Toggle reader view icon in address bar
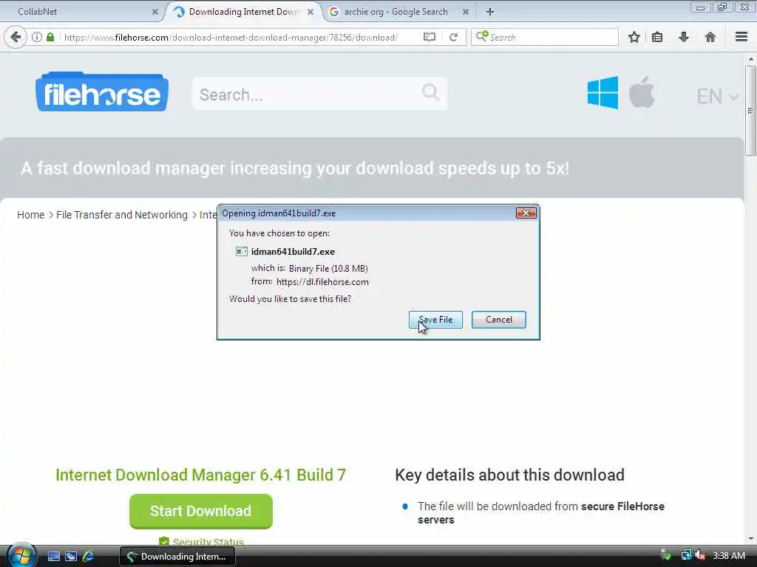 coord(430,37)
